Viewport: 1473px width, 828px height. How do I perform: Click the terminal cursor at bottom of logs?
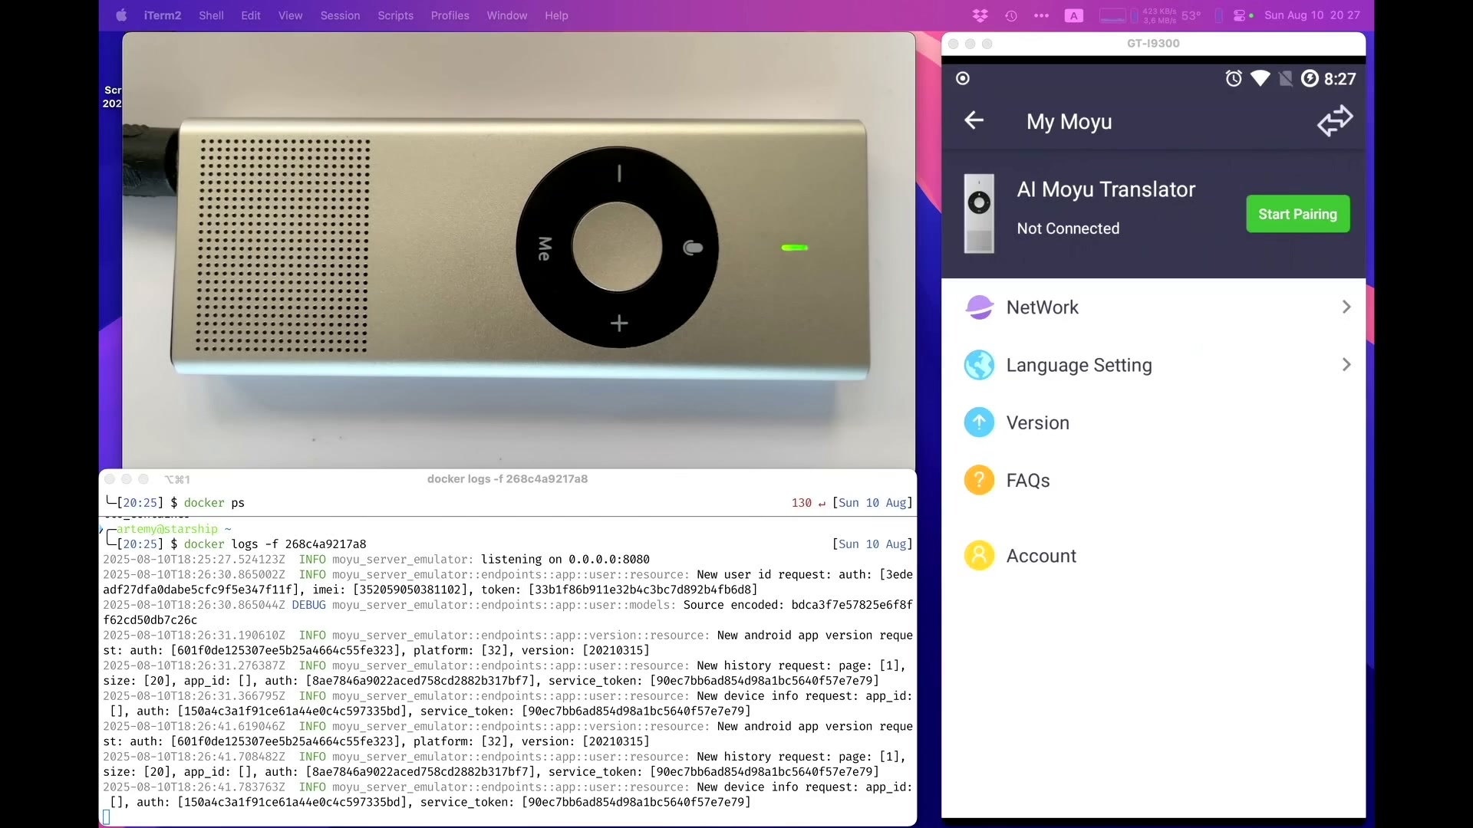[107, 817]
